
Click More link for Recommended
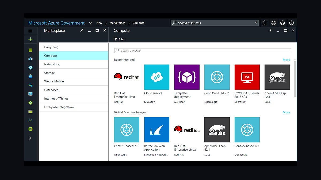pyautogui.click(x=286, y=60)
